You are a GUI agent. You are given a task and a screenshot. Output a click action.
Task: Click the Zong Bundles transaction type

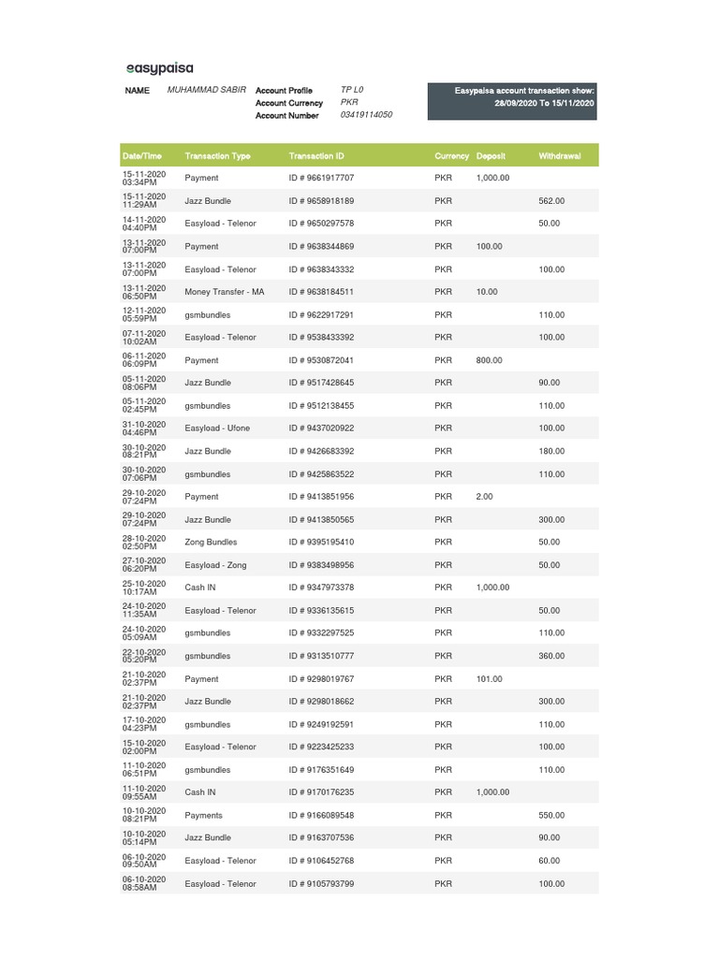pos(211,543)
